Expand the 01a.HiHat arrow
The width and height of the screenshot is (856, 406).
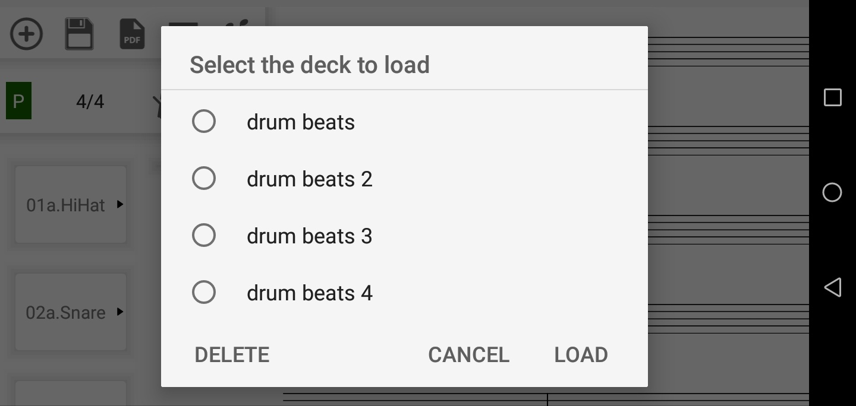[x=120, y=204]
